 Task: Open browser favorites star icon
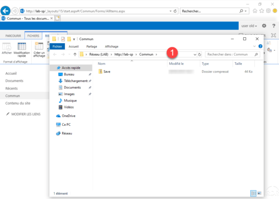point(262,11)
